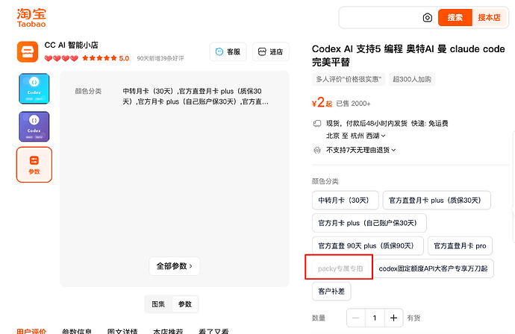
Task: Select the packy专属专拍 option
Action: [x=340, y=268]
